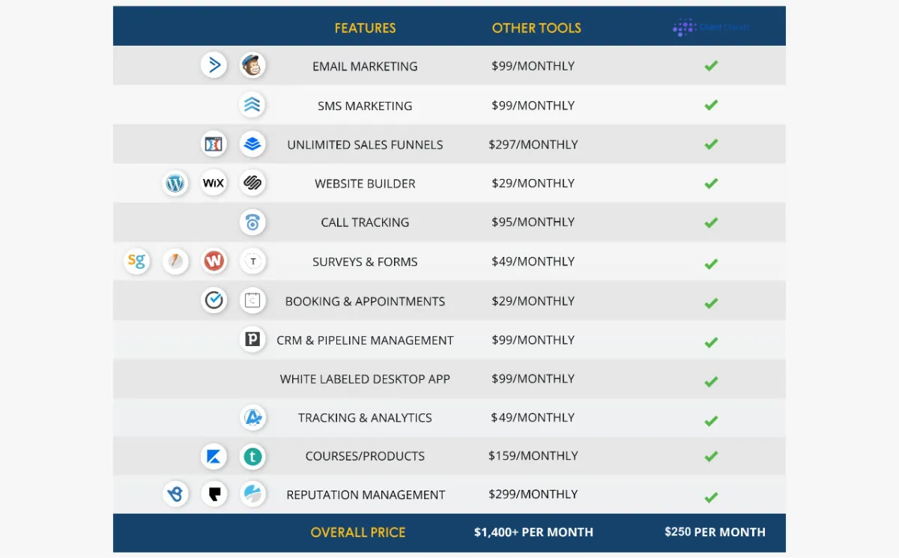Select the $29/MONTHLY price for website builder
The image size is (899, 558).
coord(533,184)
